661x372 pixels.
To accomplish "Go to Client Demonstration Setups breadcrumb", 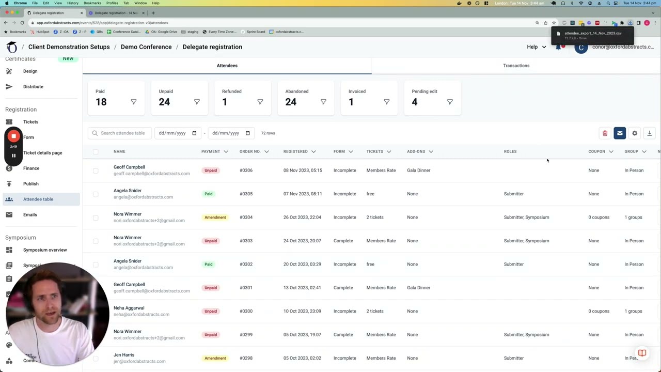I will click(x=69, y=47).
